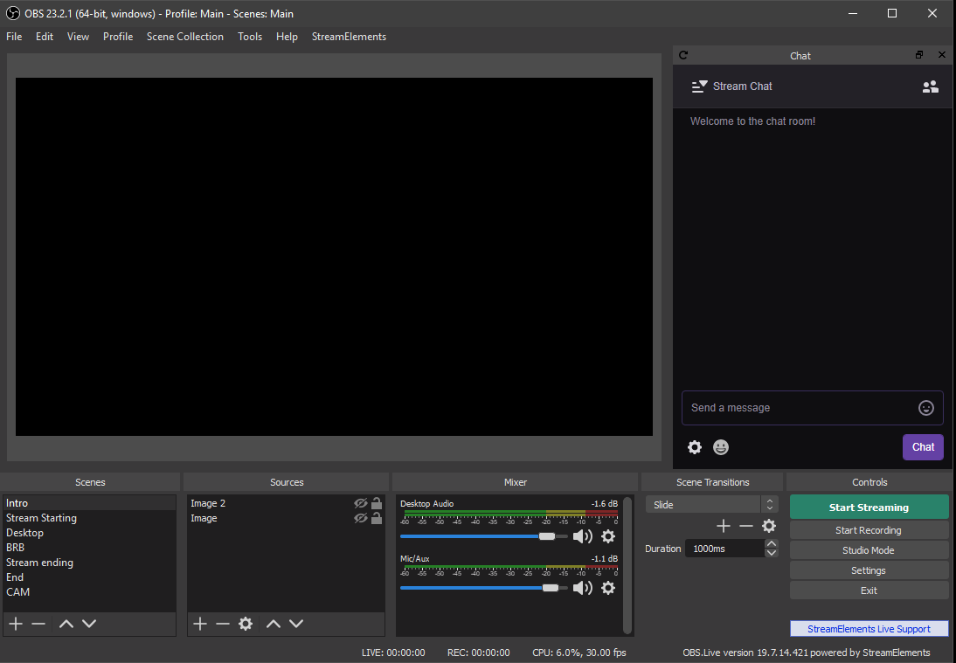956x663 pixels.
Task: Click the Mixer panel scrollbar
Action: tap(627, 565)
